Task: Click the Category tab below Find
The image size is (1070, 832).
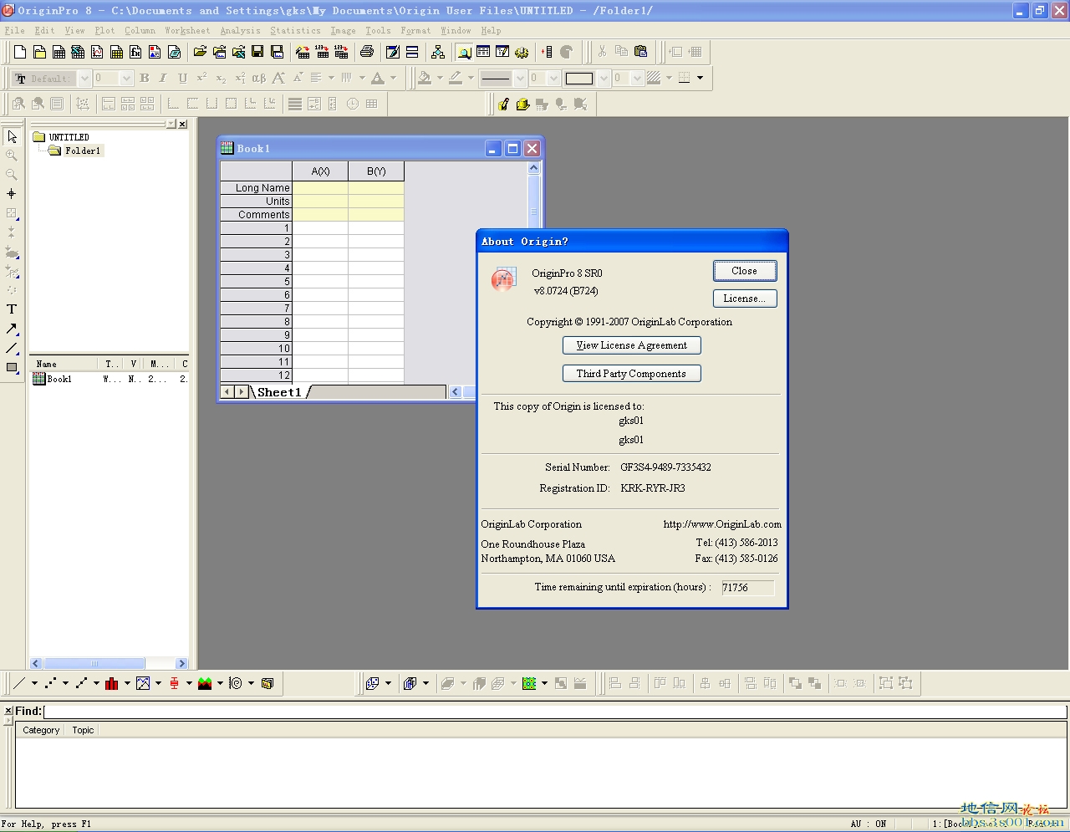Action: tap(41, 730)
